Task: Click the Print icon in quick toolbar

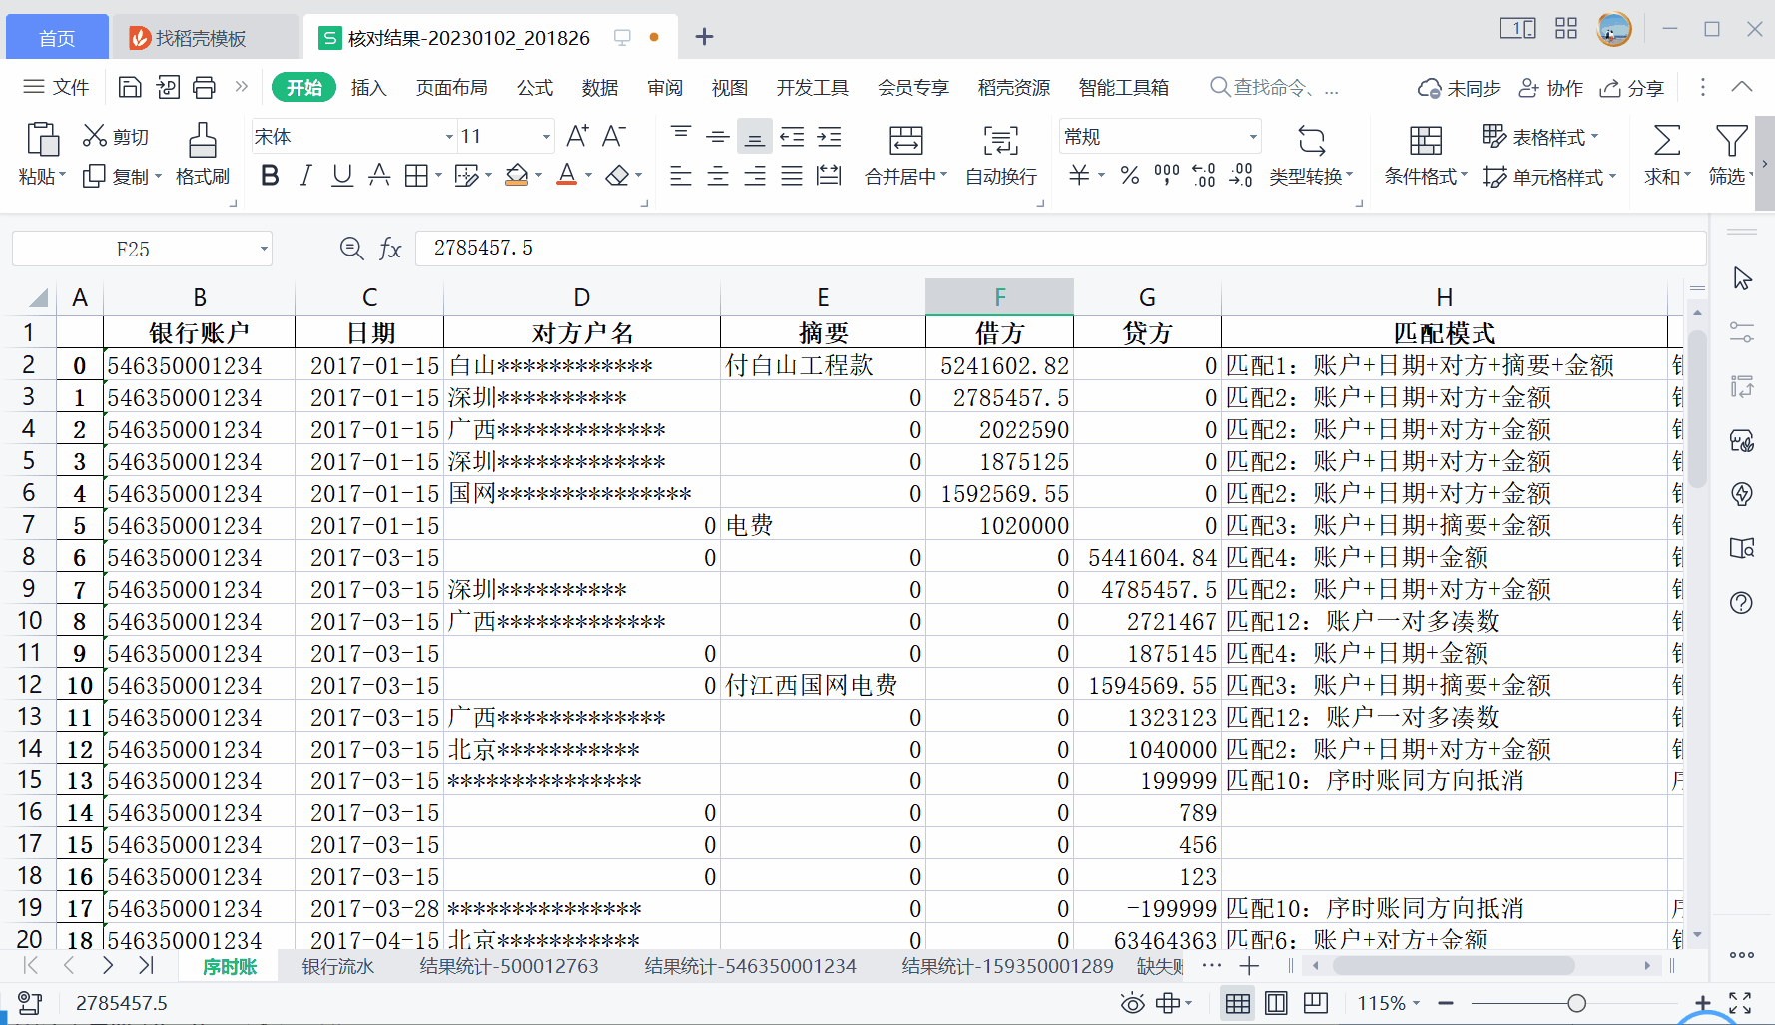Action: coord(204,87)
